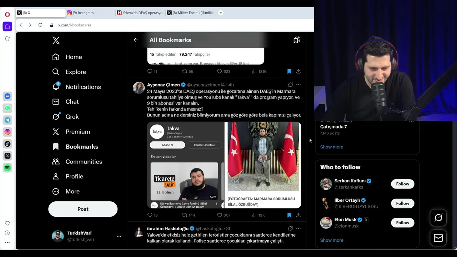Open Explore in the sidebar

click(x=69, y=72)
